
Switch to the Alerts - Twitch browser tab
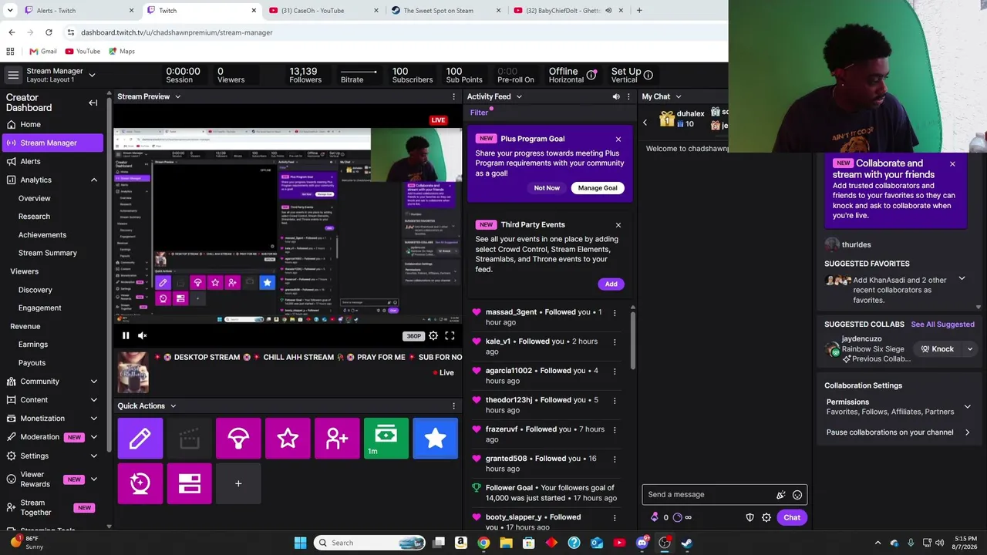point(79,11)
